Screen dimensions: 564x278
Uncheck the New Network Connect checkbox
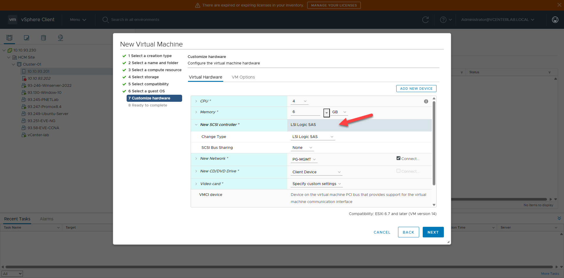398,158
